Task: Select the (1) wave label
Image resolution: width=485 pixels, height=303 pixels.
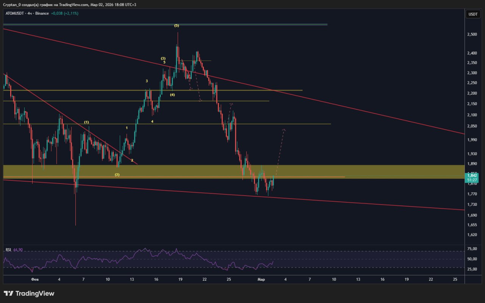Action: pos(86,122)
